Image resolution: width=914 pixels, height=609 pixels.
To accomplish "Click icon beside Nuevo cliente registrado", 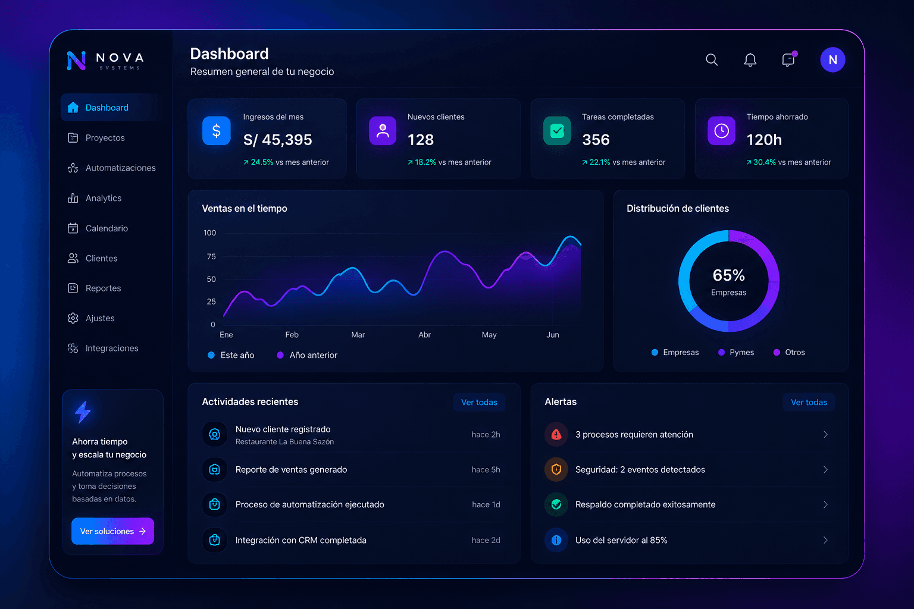I will click(x=215, y=435).
